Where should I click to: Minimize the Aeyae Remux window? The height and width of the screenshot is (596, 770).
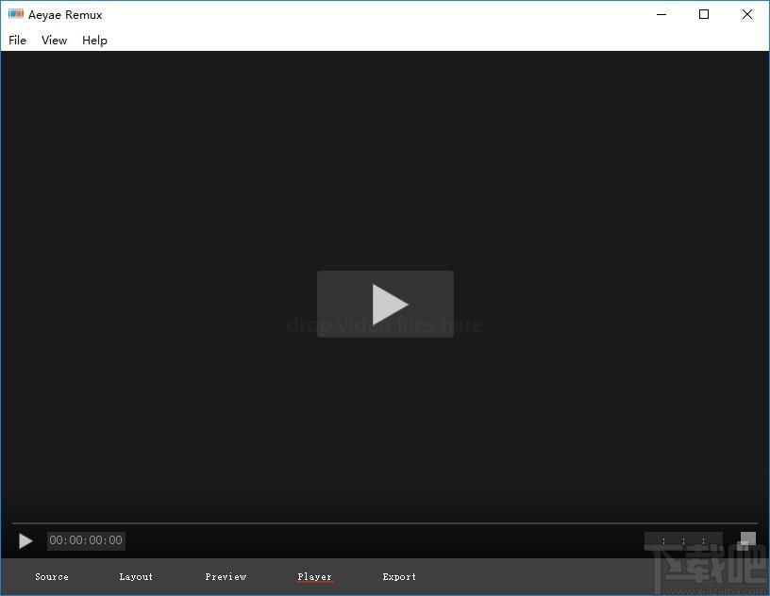pos(661,14)
